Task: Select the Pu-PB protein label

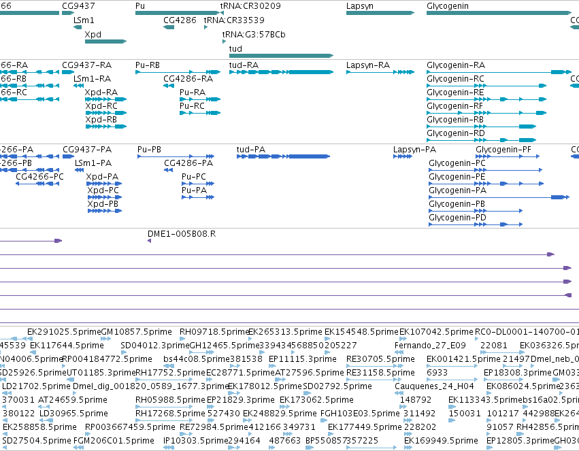Action: [x=149, y=150]
